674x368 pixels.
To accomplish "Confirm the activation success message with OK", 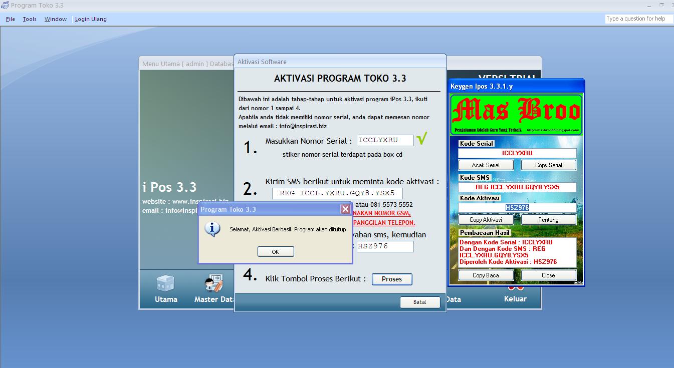I will point(276,251).
